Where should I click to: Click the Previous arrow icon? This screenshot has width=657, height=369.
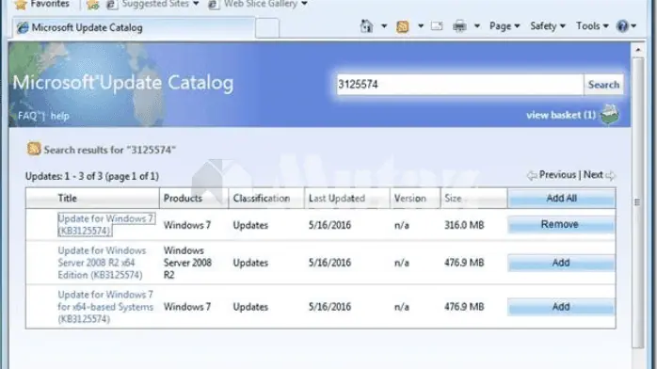532,175
